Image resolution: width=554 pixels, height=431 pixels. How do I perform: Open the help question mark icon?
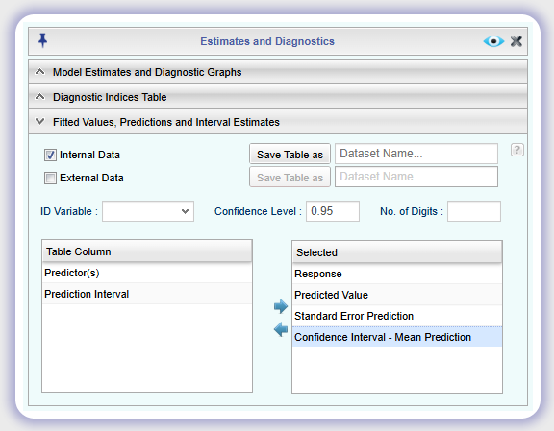(517, 150)
